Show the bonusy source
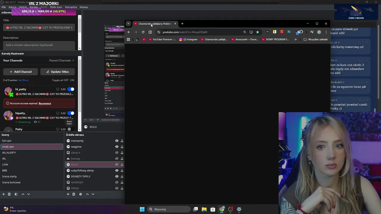 pos(117,158)
